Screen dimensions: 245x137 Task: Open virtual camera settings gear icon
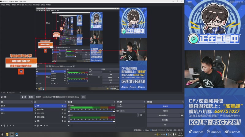click(x=182, y=115)
